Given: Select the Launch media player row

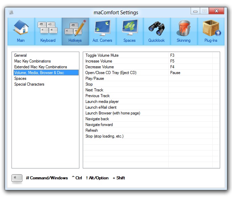Looking at the screenshot, I should (x=151, y=102).
